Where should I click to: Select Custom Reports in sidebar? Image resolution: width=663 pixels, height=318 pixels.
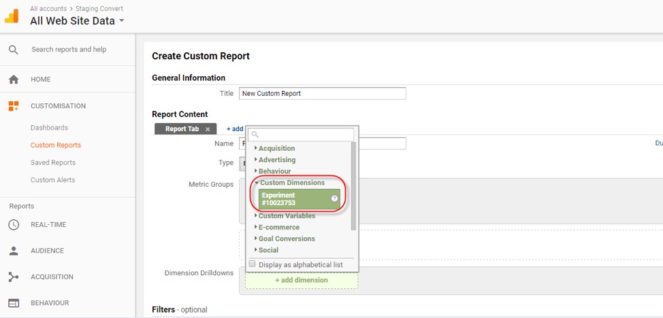click(x=55, y=145)
